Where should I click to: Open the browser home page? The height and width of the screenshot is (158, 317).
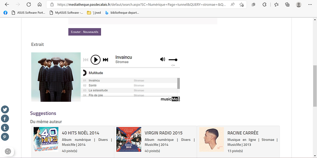[40, 5]
